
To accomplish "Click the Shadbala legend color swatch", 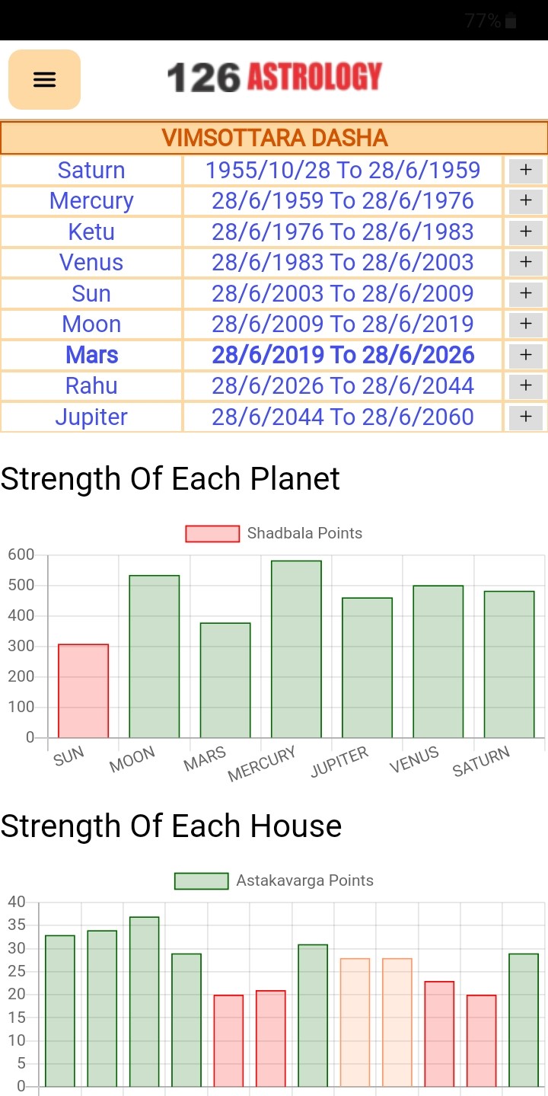I will [212, 533].
